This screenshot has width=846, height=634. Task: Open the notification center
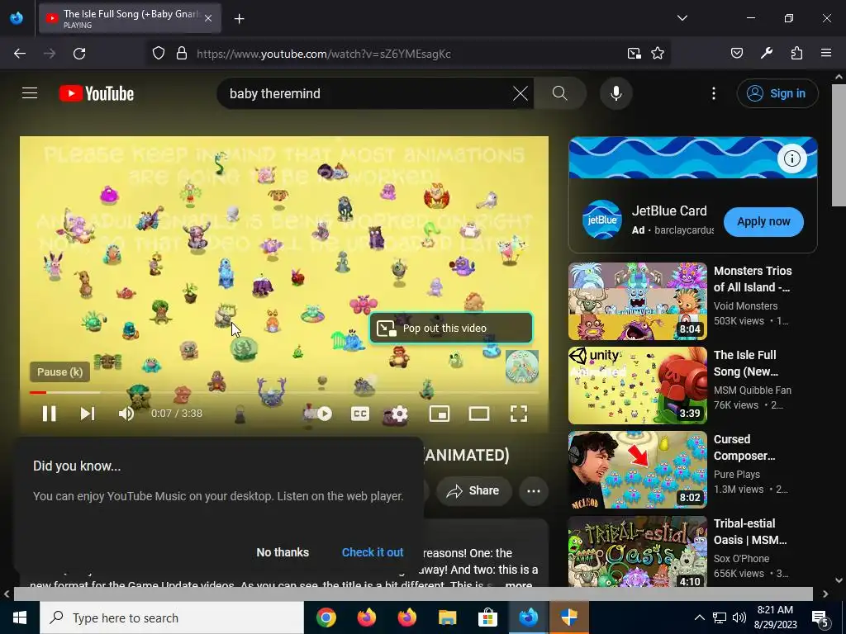click(x=820, y=617)
